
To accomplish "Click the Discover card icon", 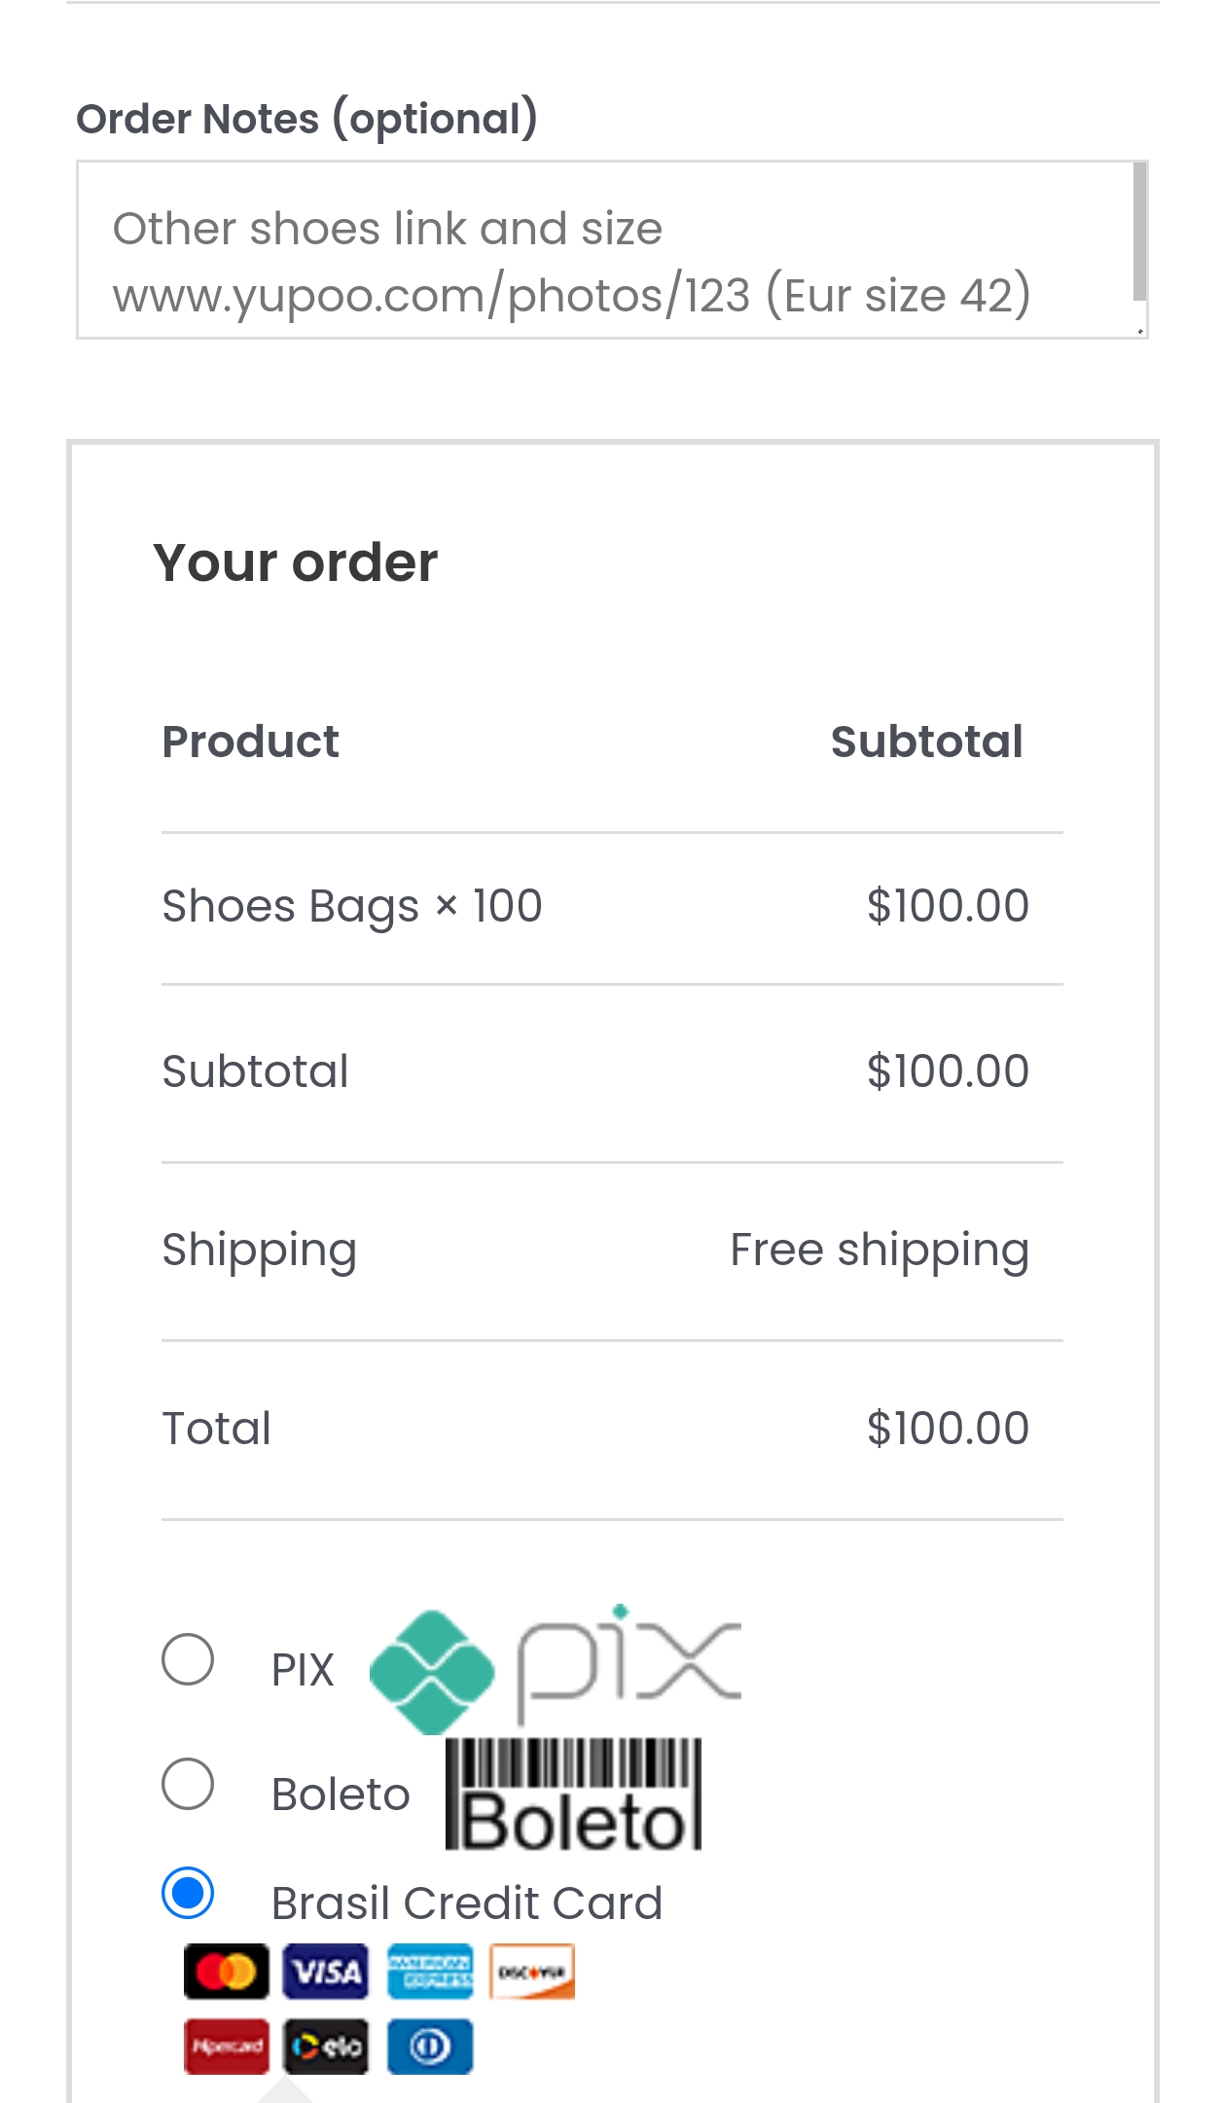I will tap(532, 1971).
